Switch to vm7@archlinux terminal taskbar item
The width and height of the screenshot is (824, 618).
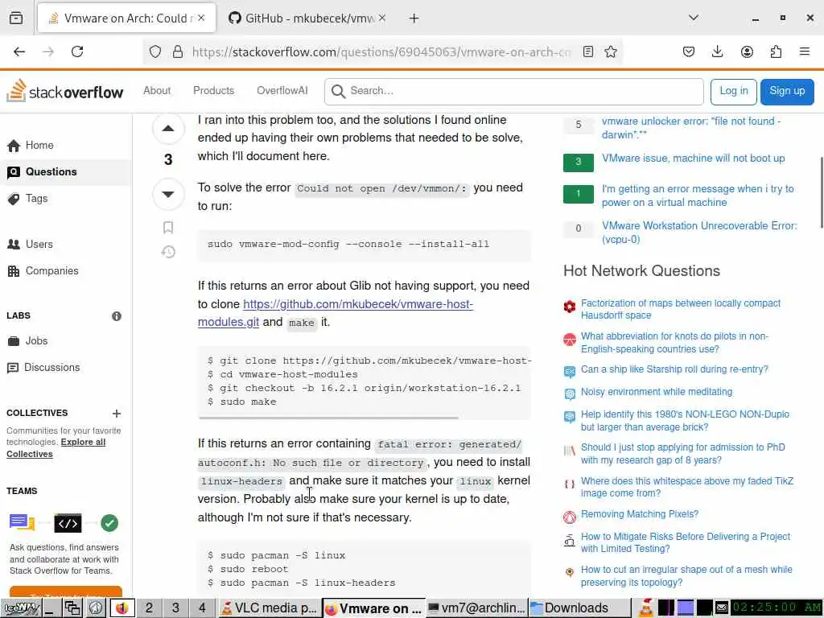[x=476, y=608]
